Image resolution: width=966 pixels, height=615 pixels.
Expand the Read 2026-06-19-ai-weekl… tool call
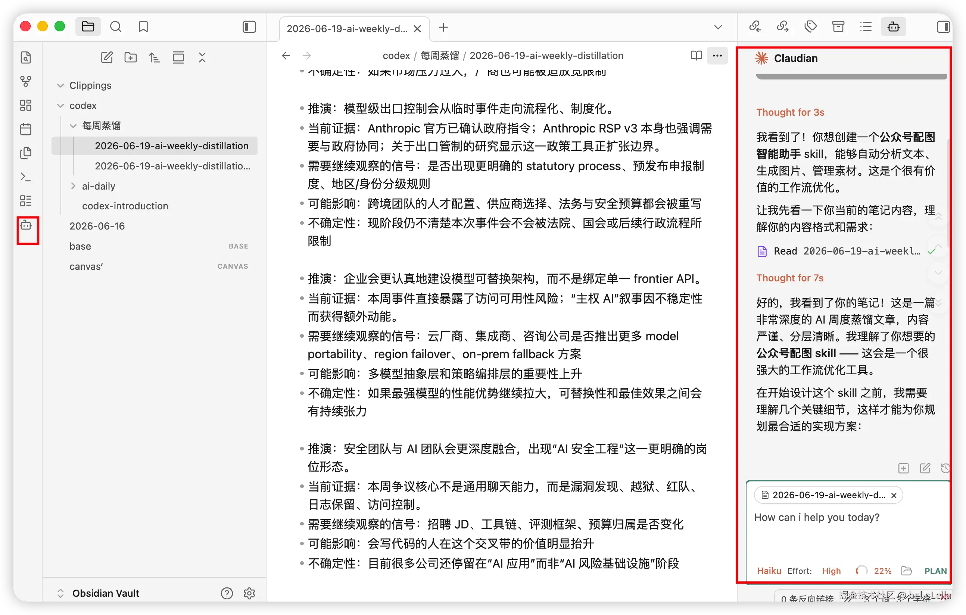pos(847,251)
